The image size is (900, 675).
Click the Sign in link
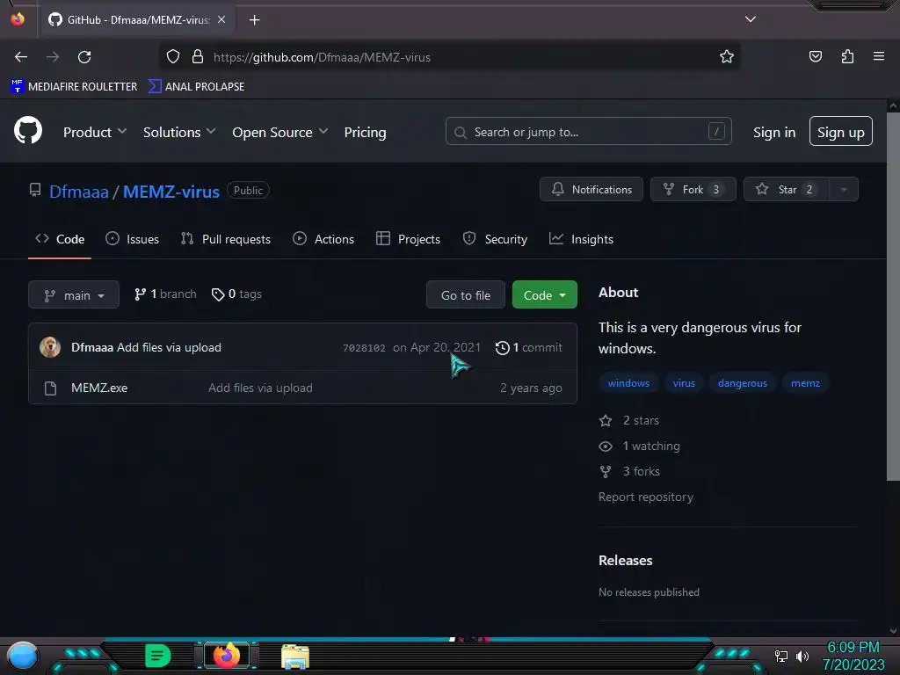[x=774, y=132]
